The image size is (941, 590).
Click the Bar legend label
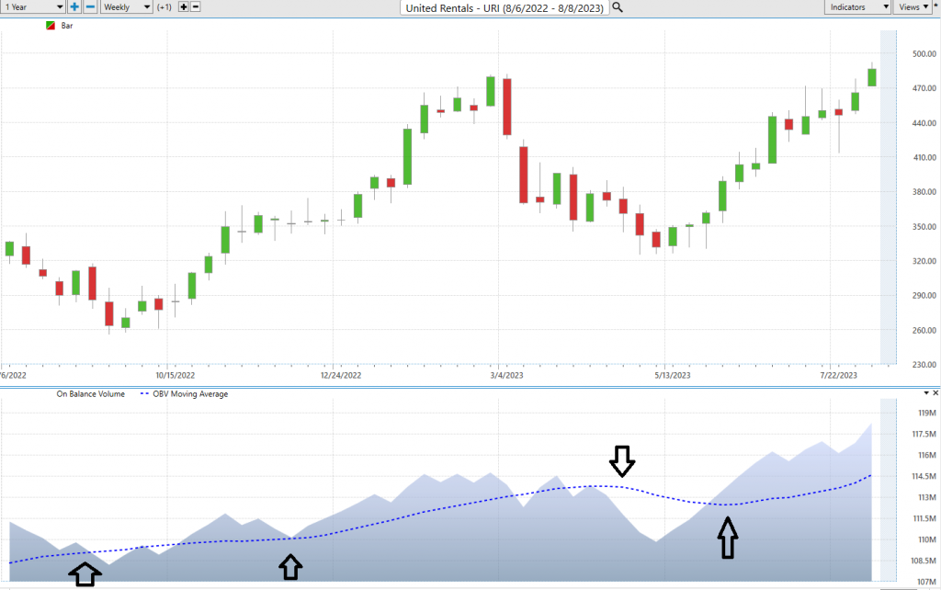pyautogui.click(x=67, y=26)
